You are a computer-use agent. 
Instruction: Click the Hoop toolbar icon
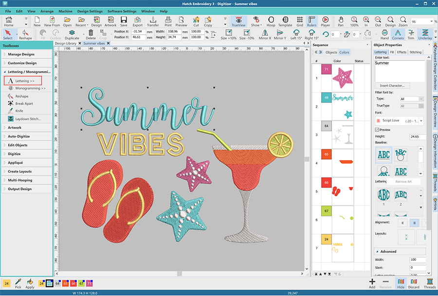coord(271,21)
